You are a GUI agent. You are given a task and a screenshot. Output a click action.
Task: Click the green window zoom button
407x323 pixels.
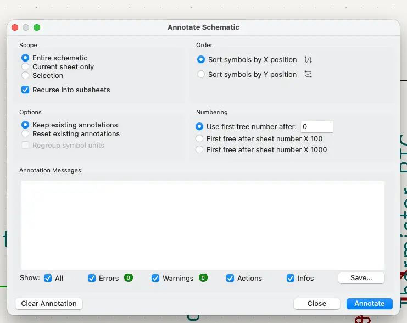[x=37, y=27]
